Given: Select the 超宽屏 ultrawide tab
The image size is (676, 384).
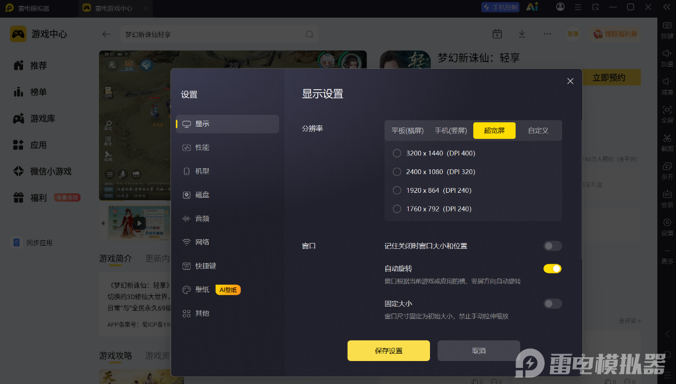Looking at the screenshot, I should 494,130.
